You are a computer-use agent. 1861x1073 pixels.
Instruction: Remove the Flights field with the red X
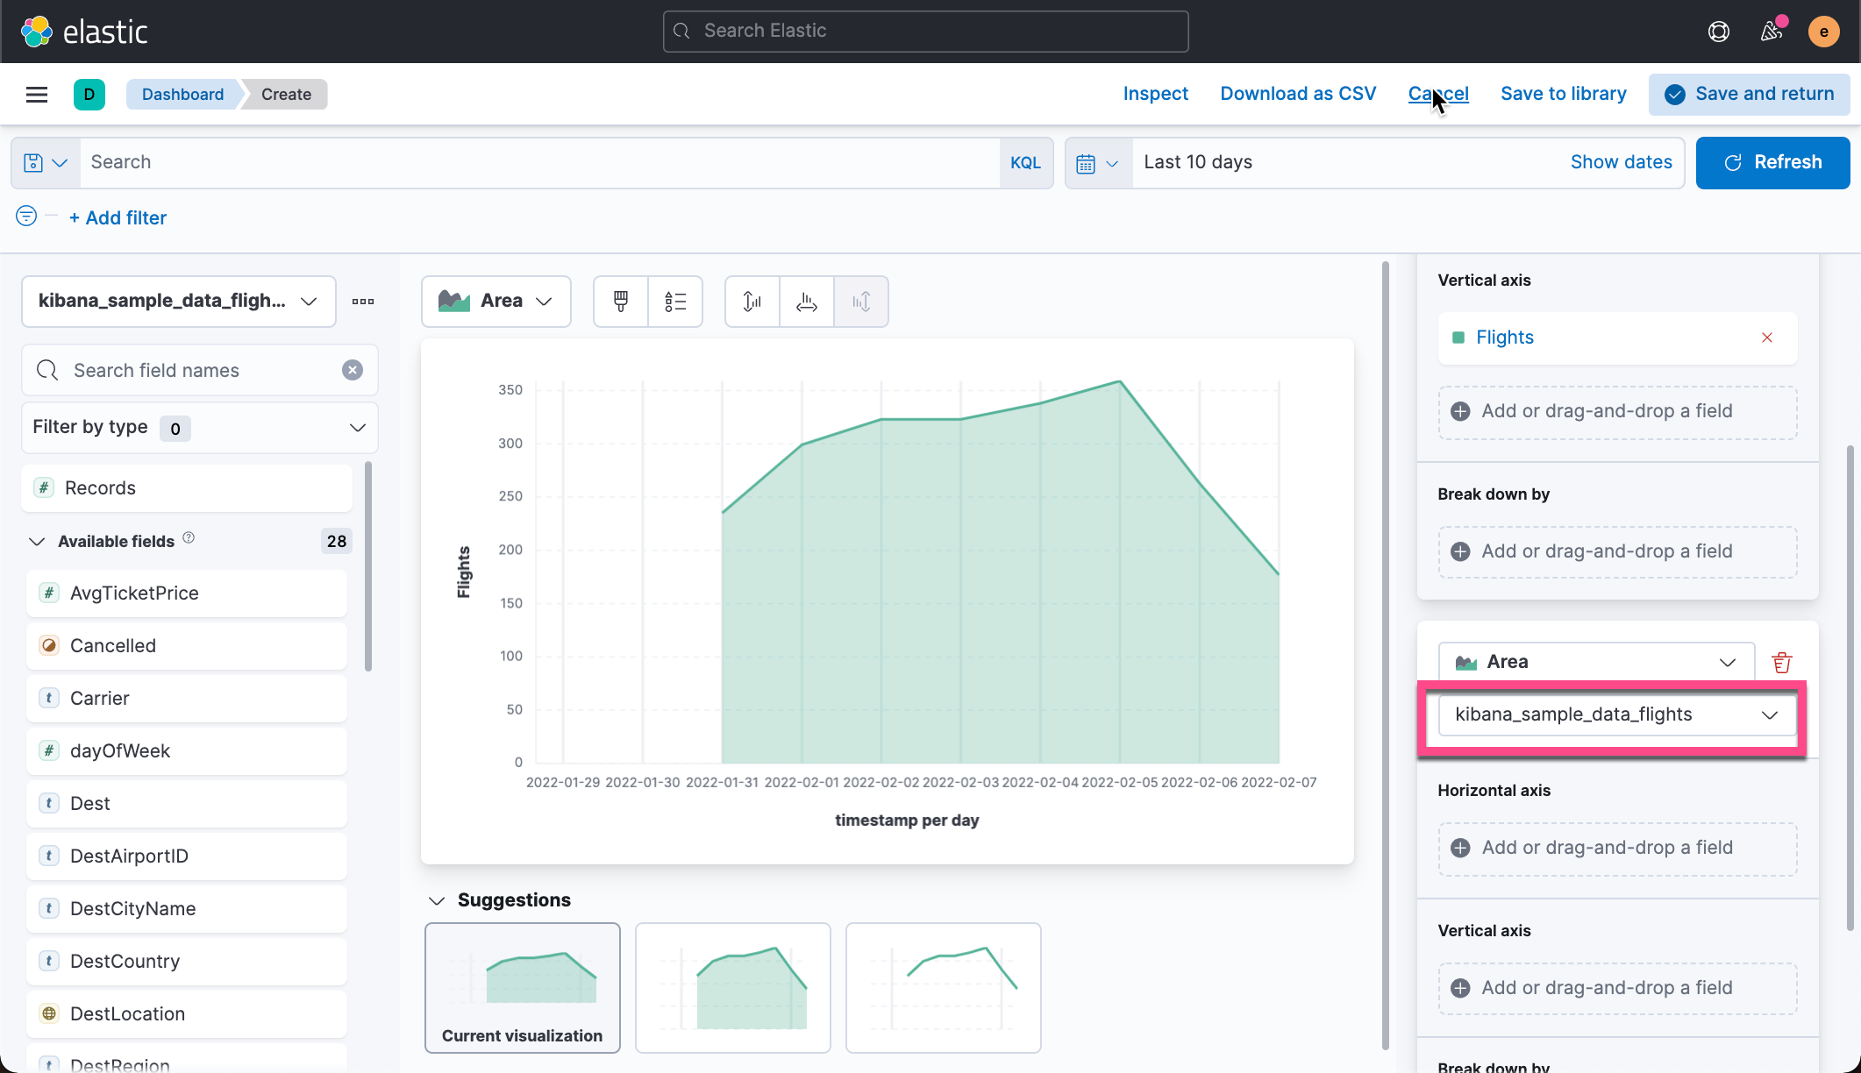point(1766,338)
